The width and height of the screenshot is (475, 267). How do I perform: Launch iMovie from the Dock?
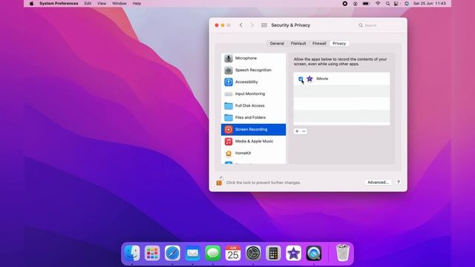point(294,253)
